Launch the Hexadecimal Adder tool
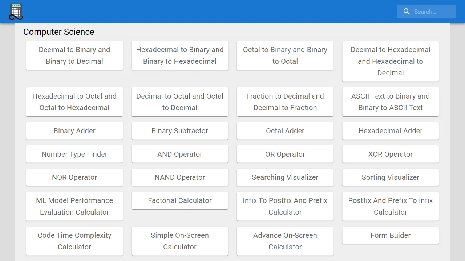 [391, 131]
